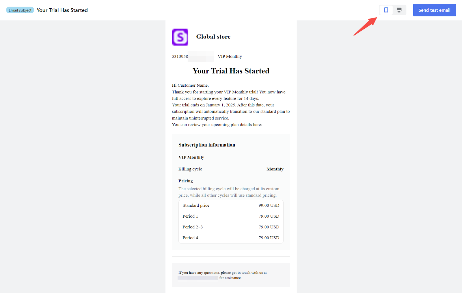Click the Your Trial Has Started subject text
462x293 pixels.
pos(62,10)
